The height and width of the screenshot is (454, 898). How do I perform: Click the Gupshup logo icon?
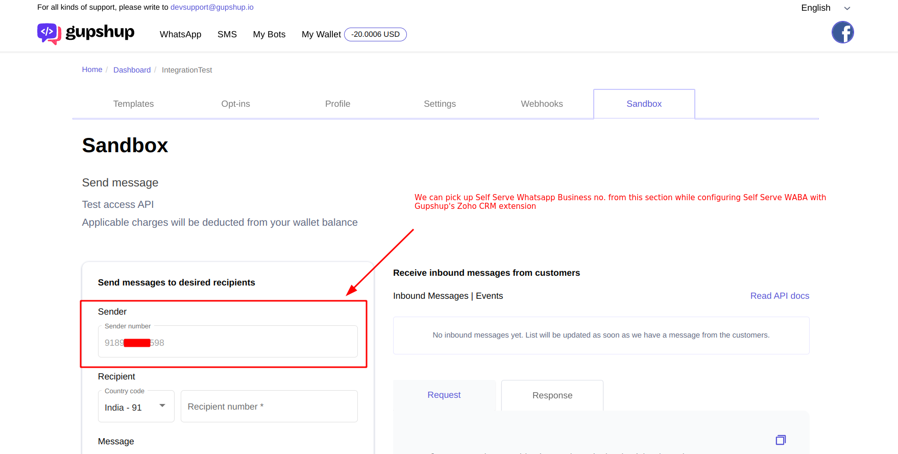pyautogui.click(x=49, y=34)
